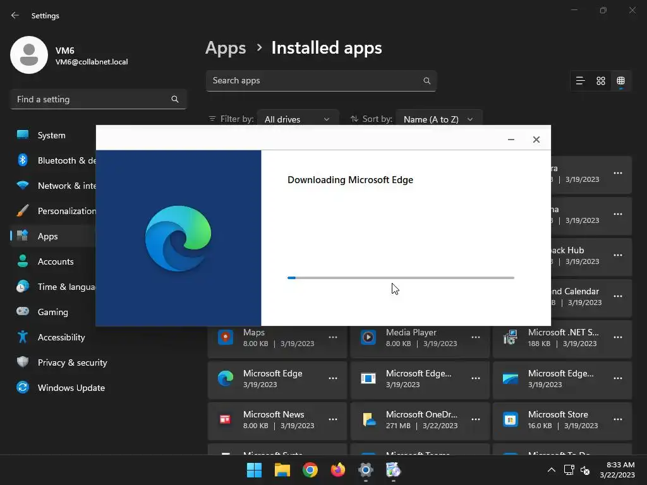
Task: Click the Maps app icon
Action: click(226, 337)
